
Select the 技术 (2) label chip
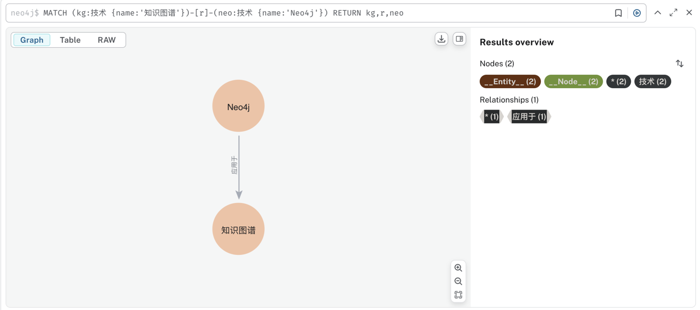(653, 81)
